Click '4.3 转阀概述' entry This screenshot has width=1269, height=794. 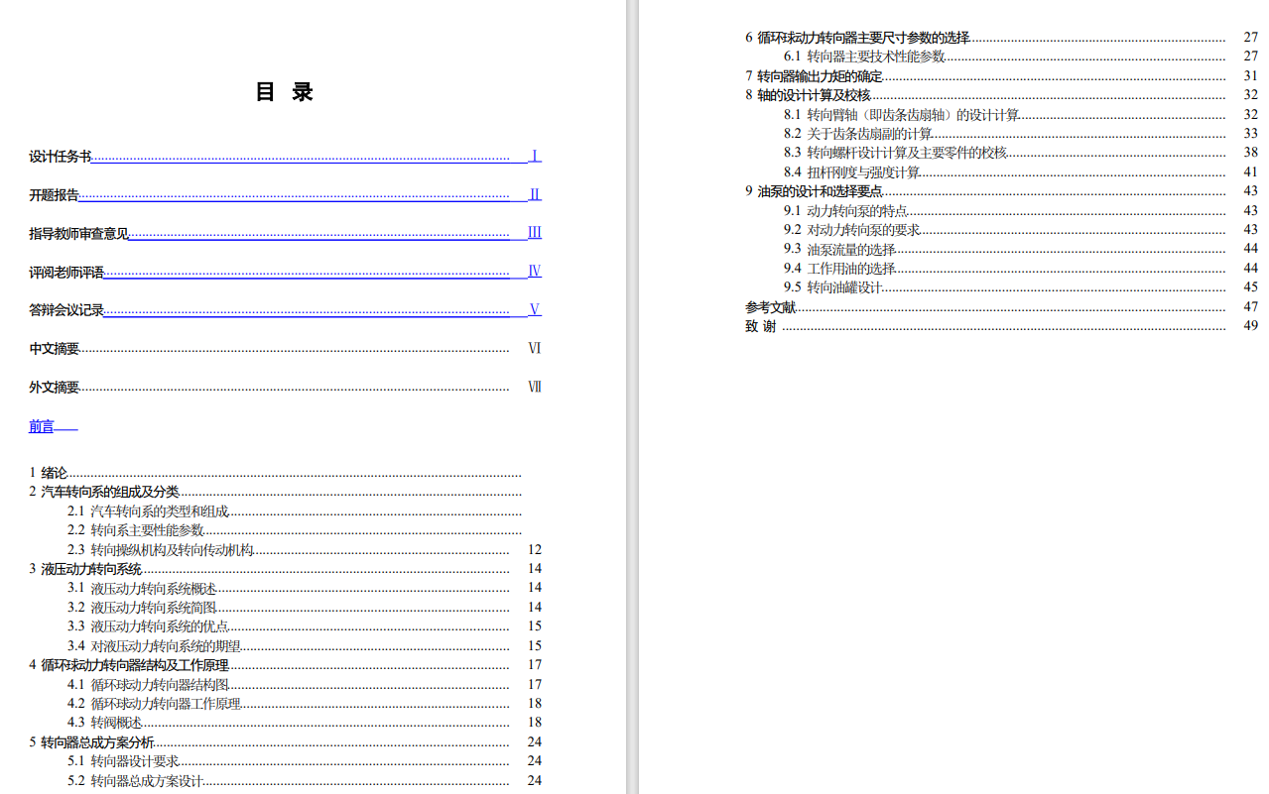point(305,723)
